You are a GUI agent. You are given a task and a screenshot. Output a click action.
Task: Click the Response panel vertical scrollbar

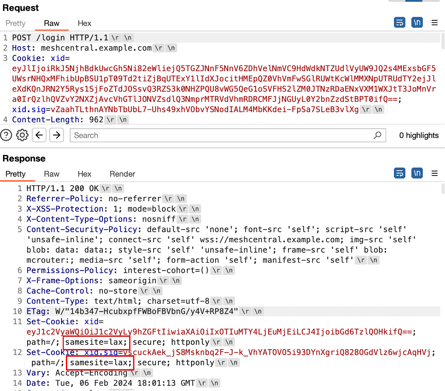(x=443, y=189)
